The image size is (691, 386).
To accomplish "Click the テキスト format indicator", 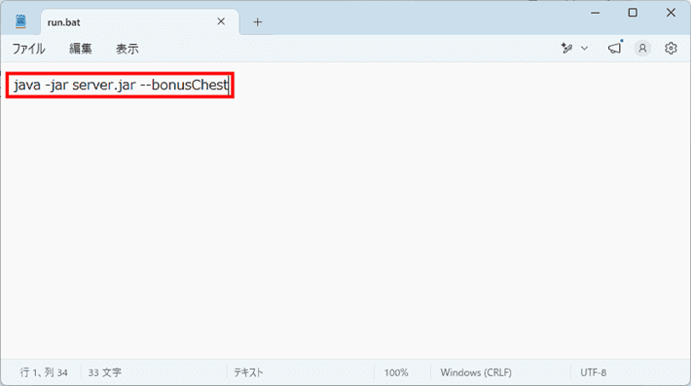I will click(x=248, y=372).
